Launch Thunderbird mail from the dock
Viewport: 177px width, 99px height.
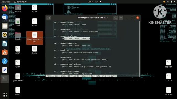(5, 17)
